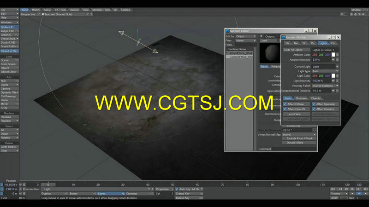Image resolution: width=369 pixels, height=207 pixels.
Task: Click the Create Key button
Action: pos(189,194)
